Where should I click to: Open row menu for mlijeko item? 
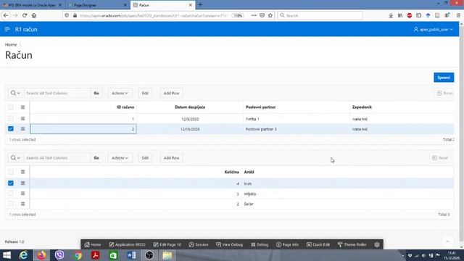(x=22, y=194)
